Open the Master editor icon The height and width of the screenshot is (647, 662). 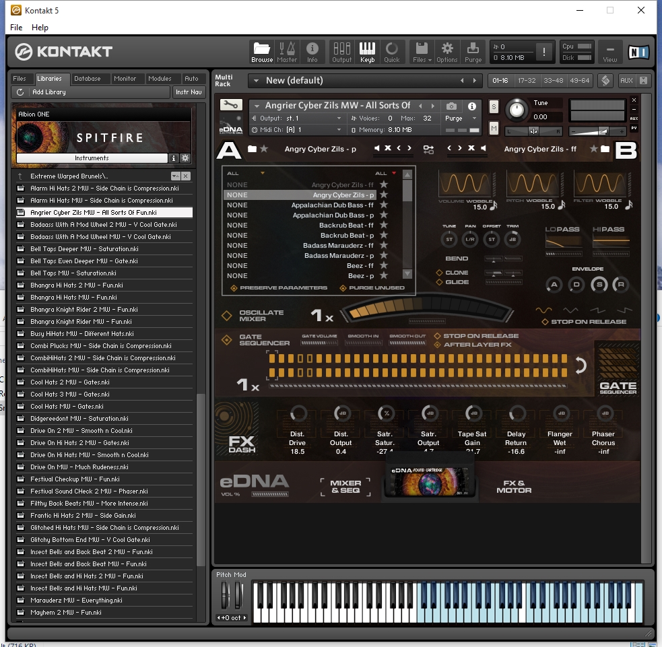[287, 52]
